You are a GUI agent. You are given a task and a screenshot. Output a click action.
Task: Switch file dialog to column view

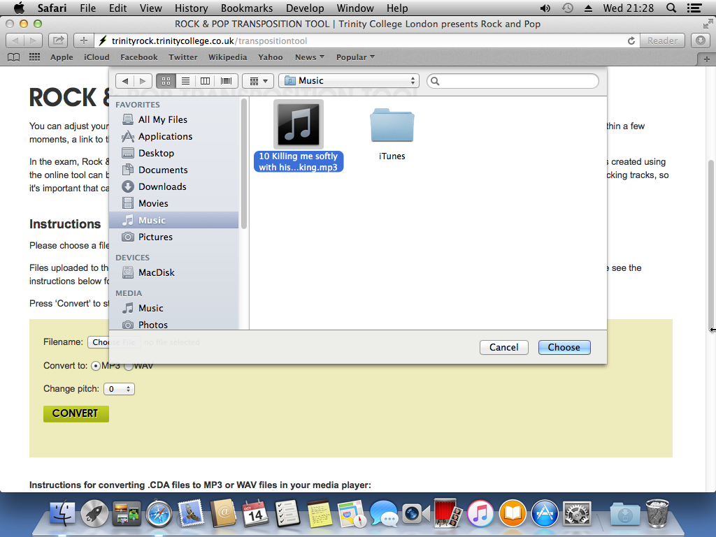pos(205,81)
